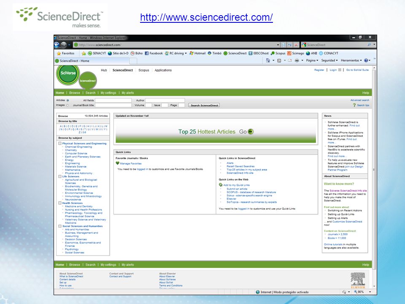Switch to the Applications tab

(163, 70)
